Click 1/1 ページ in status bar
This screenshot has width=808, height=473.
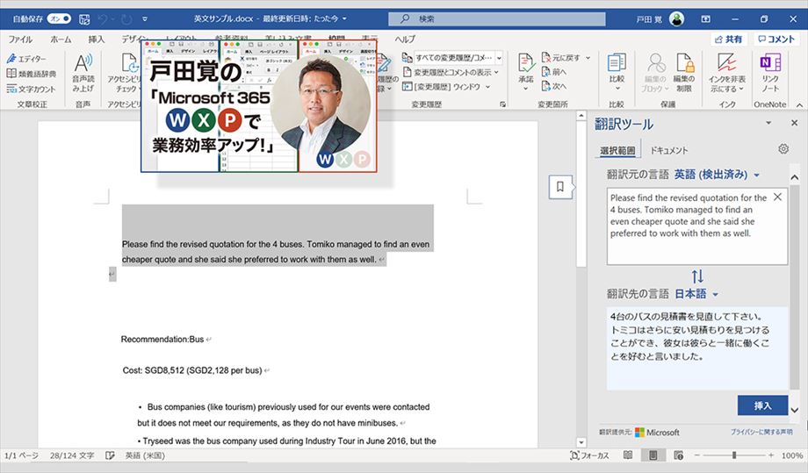[21, 455]
